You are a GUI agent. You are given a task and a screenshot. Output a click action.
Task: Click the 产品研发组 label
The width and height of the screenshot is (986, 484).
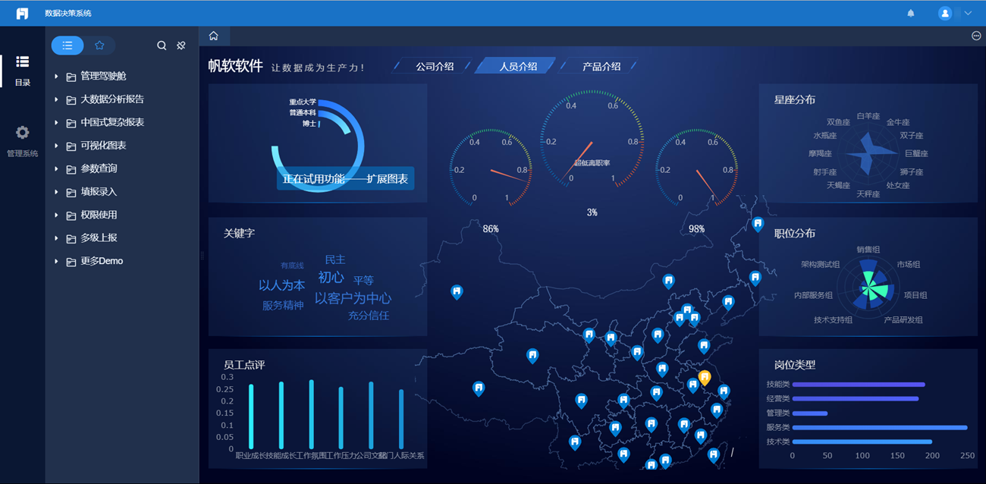tap(903, 320)
